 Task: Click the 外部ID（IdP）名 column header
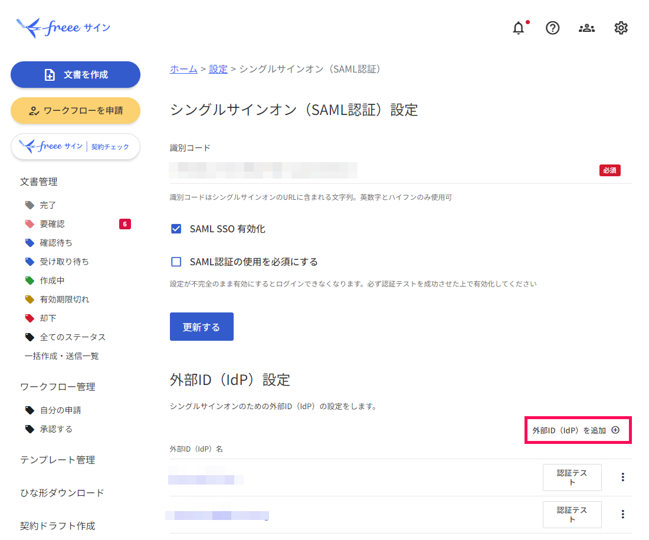pos(196,449)
